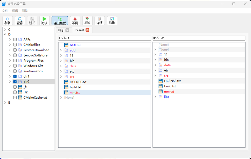The height and width of the screenshot is (159, 251).
Task: Tick the CMakeCache.txt file checkbox
Action: point(15,97)
